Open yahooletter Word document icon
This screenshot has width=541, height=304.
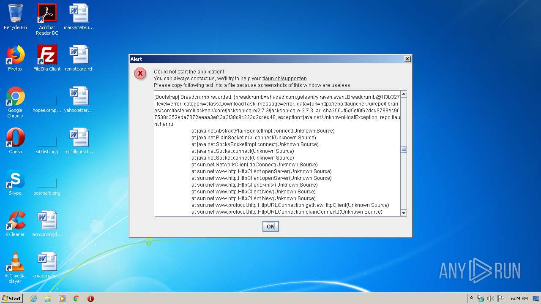click(x=79, y=100)
